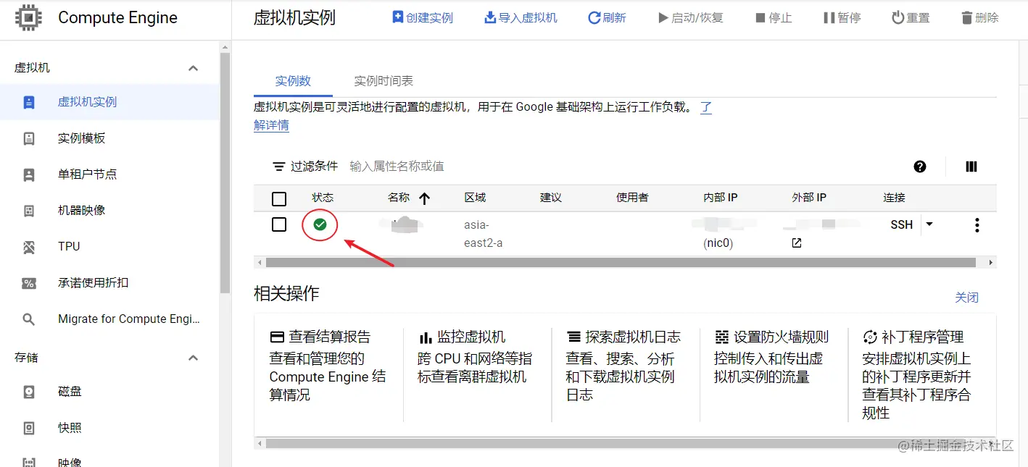1028x467 pixels.
Task: Open TPU in the sidebar
Action: click(x=109, y=247)
